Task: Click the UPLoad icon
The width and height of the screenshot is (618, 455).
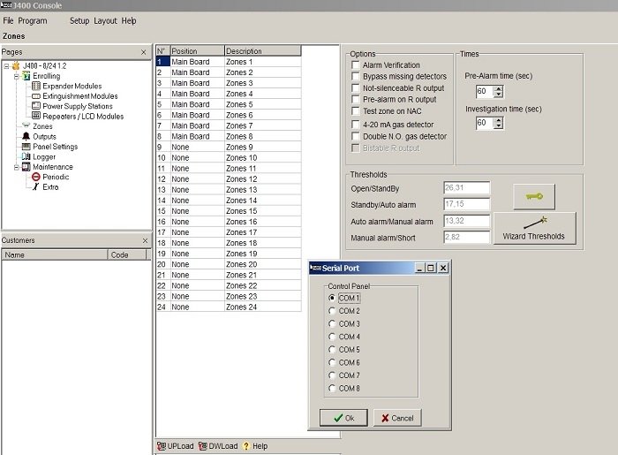Action: [x=161, y=446]
